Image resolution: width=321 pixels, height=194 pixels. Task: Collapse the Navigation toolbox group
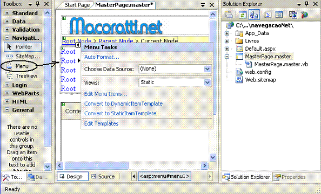(7, 38)
